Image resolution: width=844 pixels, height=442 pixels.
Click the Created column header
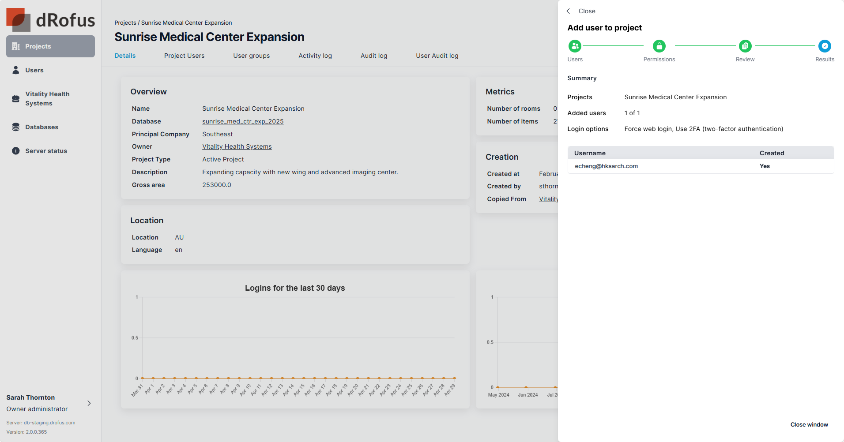coord(772,153)
